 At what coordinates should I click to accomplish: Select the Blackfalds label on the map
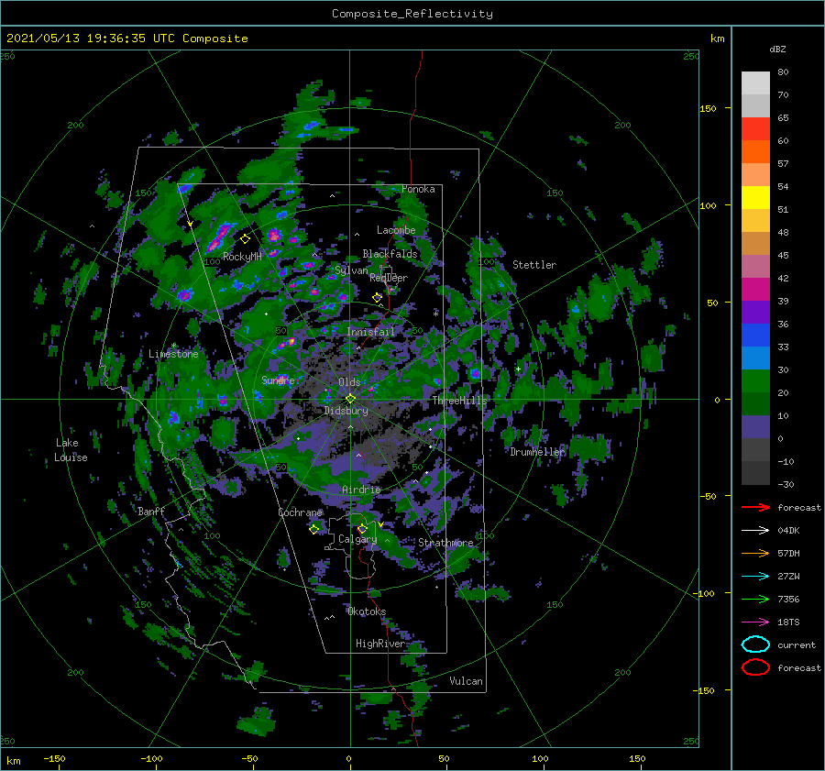[x=390, y=254]
